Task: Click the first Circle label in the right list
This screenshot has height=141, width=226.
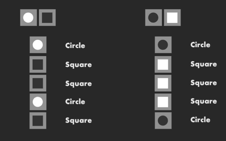Action: (200, 45)
